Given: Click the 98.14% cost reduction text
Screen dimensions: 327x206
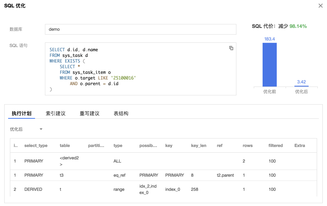Looking at the screenshot, I should pos(298,26).
